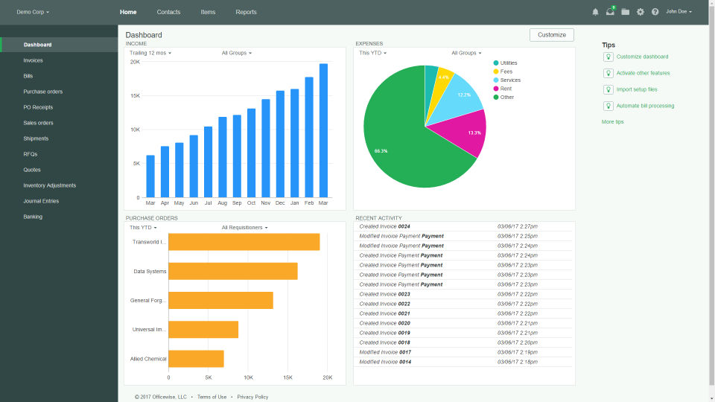Click the help question mark icon
715x402 pixels.
coord(655,12)
